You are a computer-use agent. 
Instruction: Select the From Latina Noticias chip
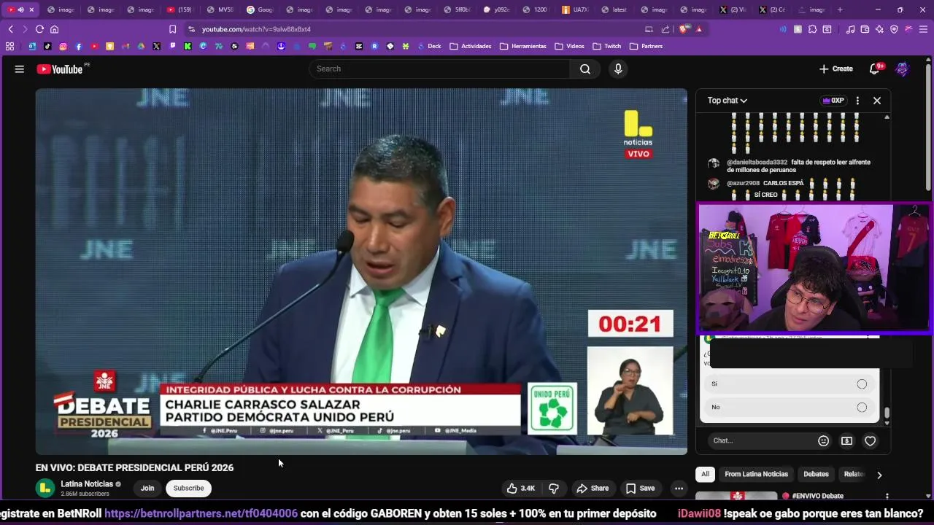(x=756, y=474)
